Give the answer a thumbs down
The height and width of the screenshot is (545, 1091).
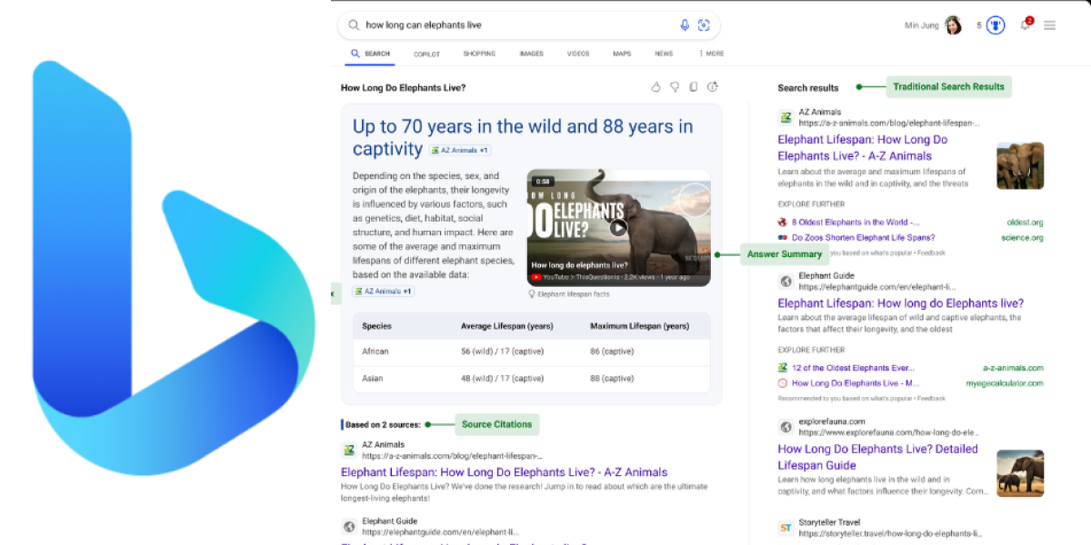point(675,86)
